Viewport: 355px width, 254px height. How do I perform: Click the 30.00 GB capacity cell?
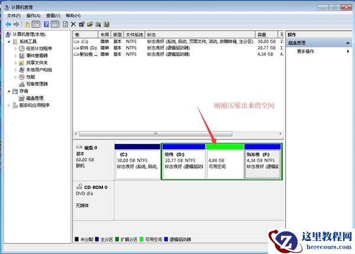tap(266, 41)
